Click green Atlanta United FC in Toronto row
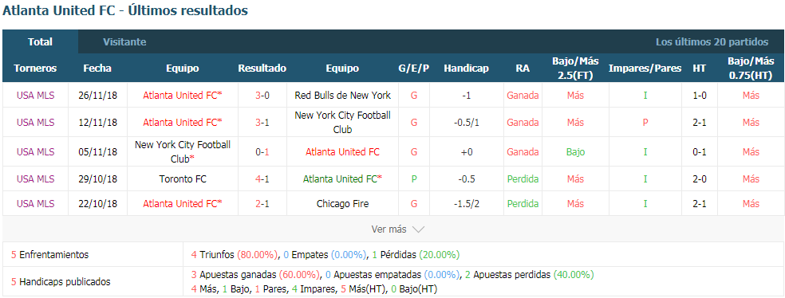The width and height of the screenshot is (785, 298). [x=343, y=178]
